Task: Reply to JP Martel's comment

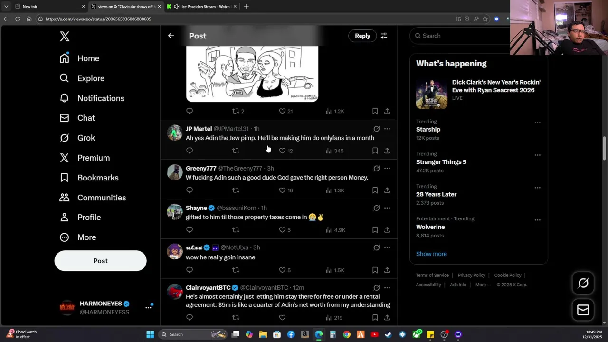Action: click(190, 151)
